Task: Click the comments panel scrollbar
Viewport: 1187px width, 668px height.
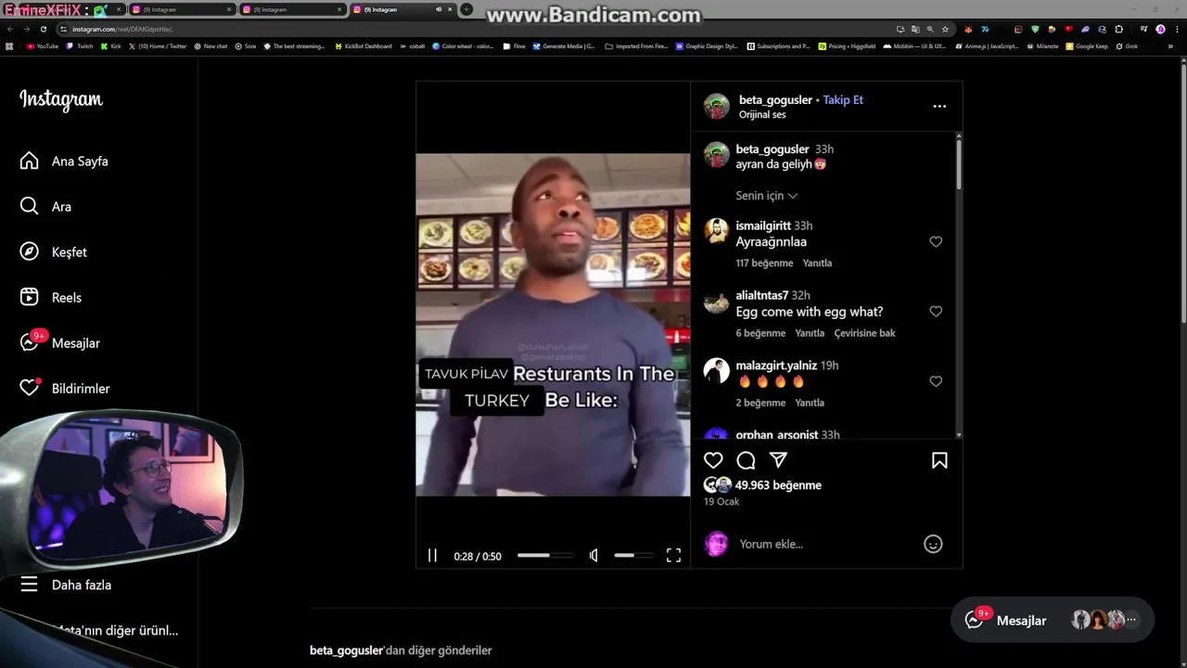Action: (958, 167)
